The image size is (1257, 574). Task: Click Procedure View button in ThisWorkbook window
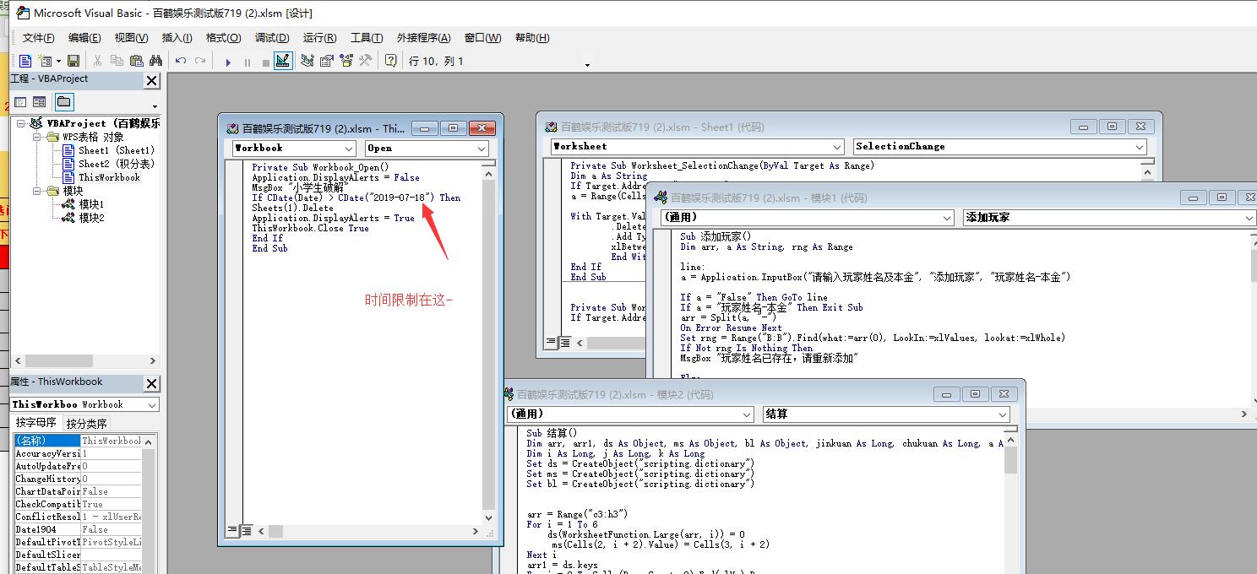click(232, 531)
